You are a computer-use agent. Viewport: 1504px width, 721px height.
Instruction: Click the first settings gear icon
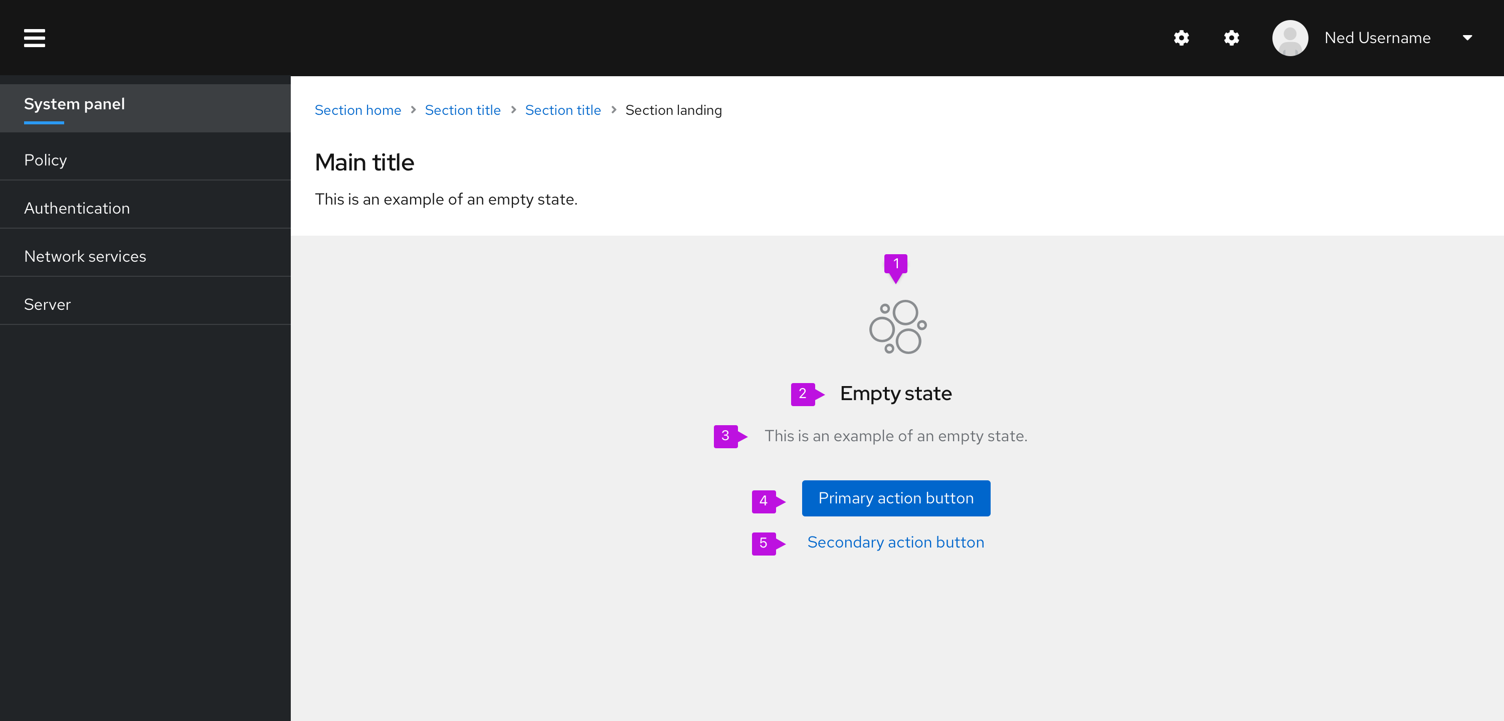(x=1181, y=38)
